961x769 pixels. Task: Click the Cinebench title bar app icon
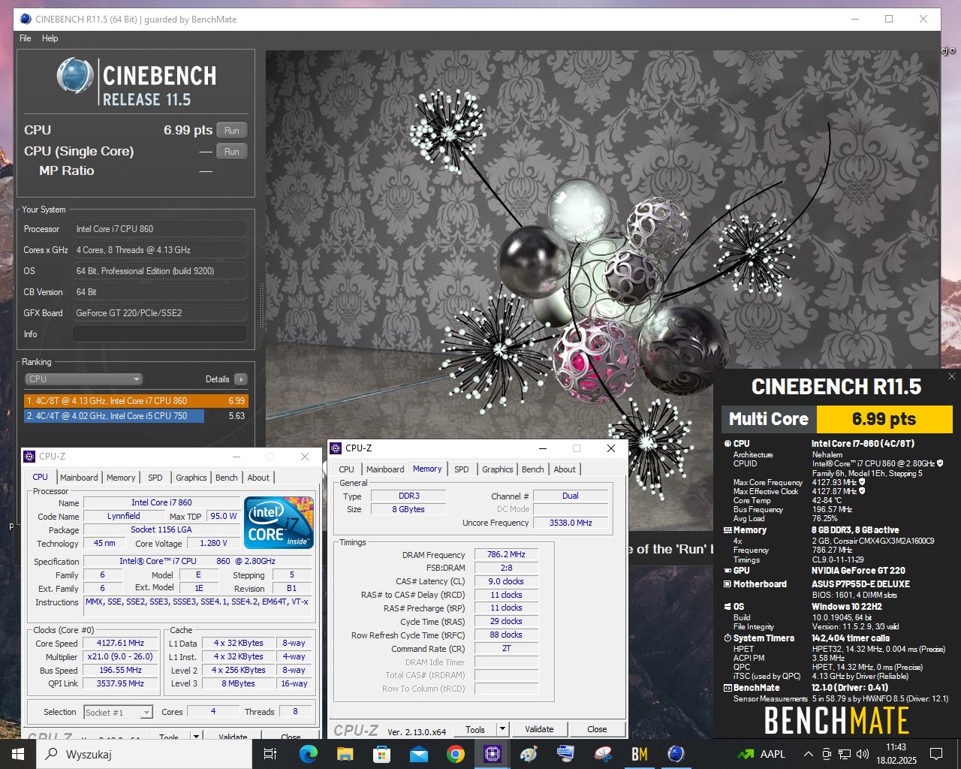coord(26,19)
